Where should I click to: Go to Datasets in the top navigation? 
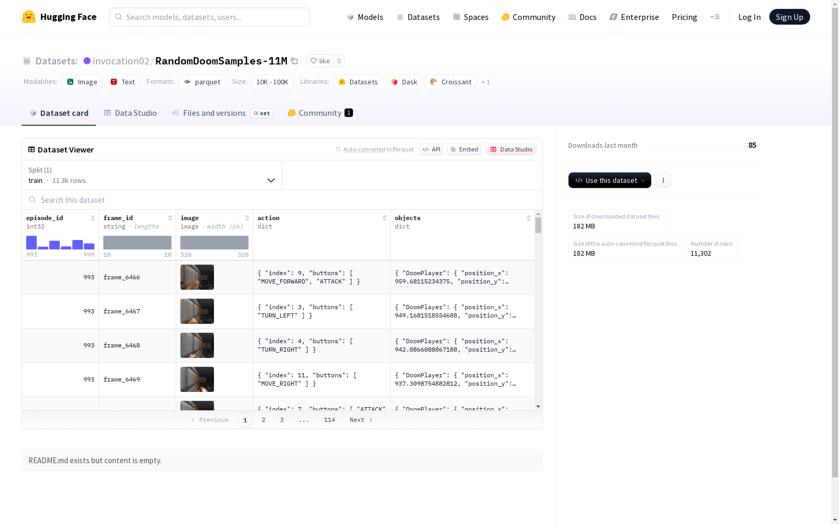click(x=418, y=17)
